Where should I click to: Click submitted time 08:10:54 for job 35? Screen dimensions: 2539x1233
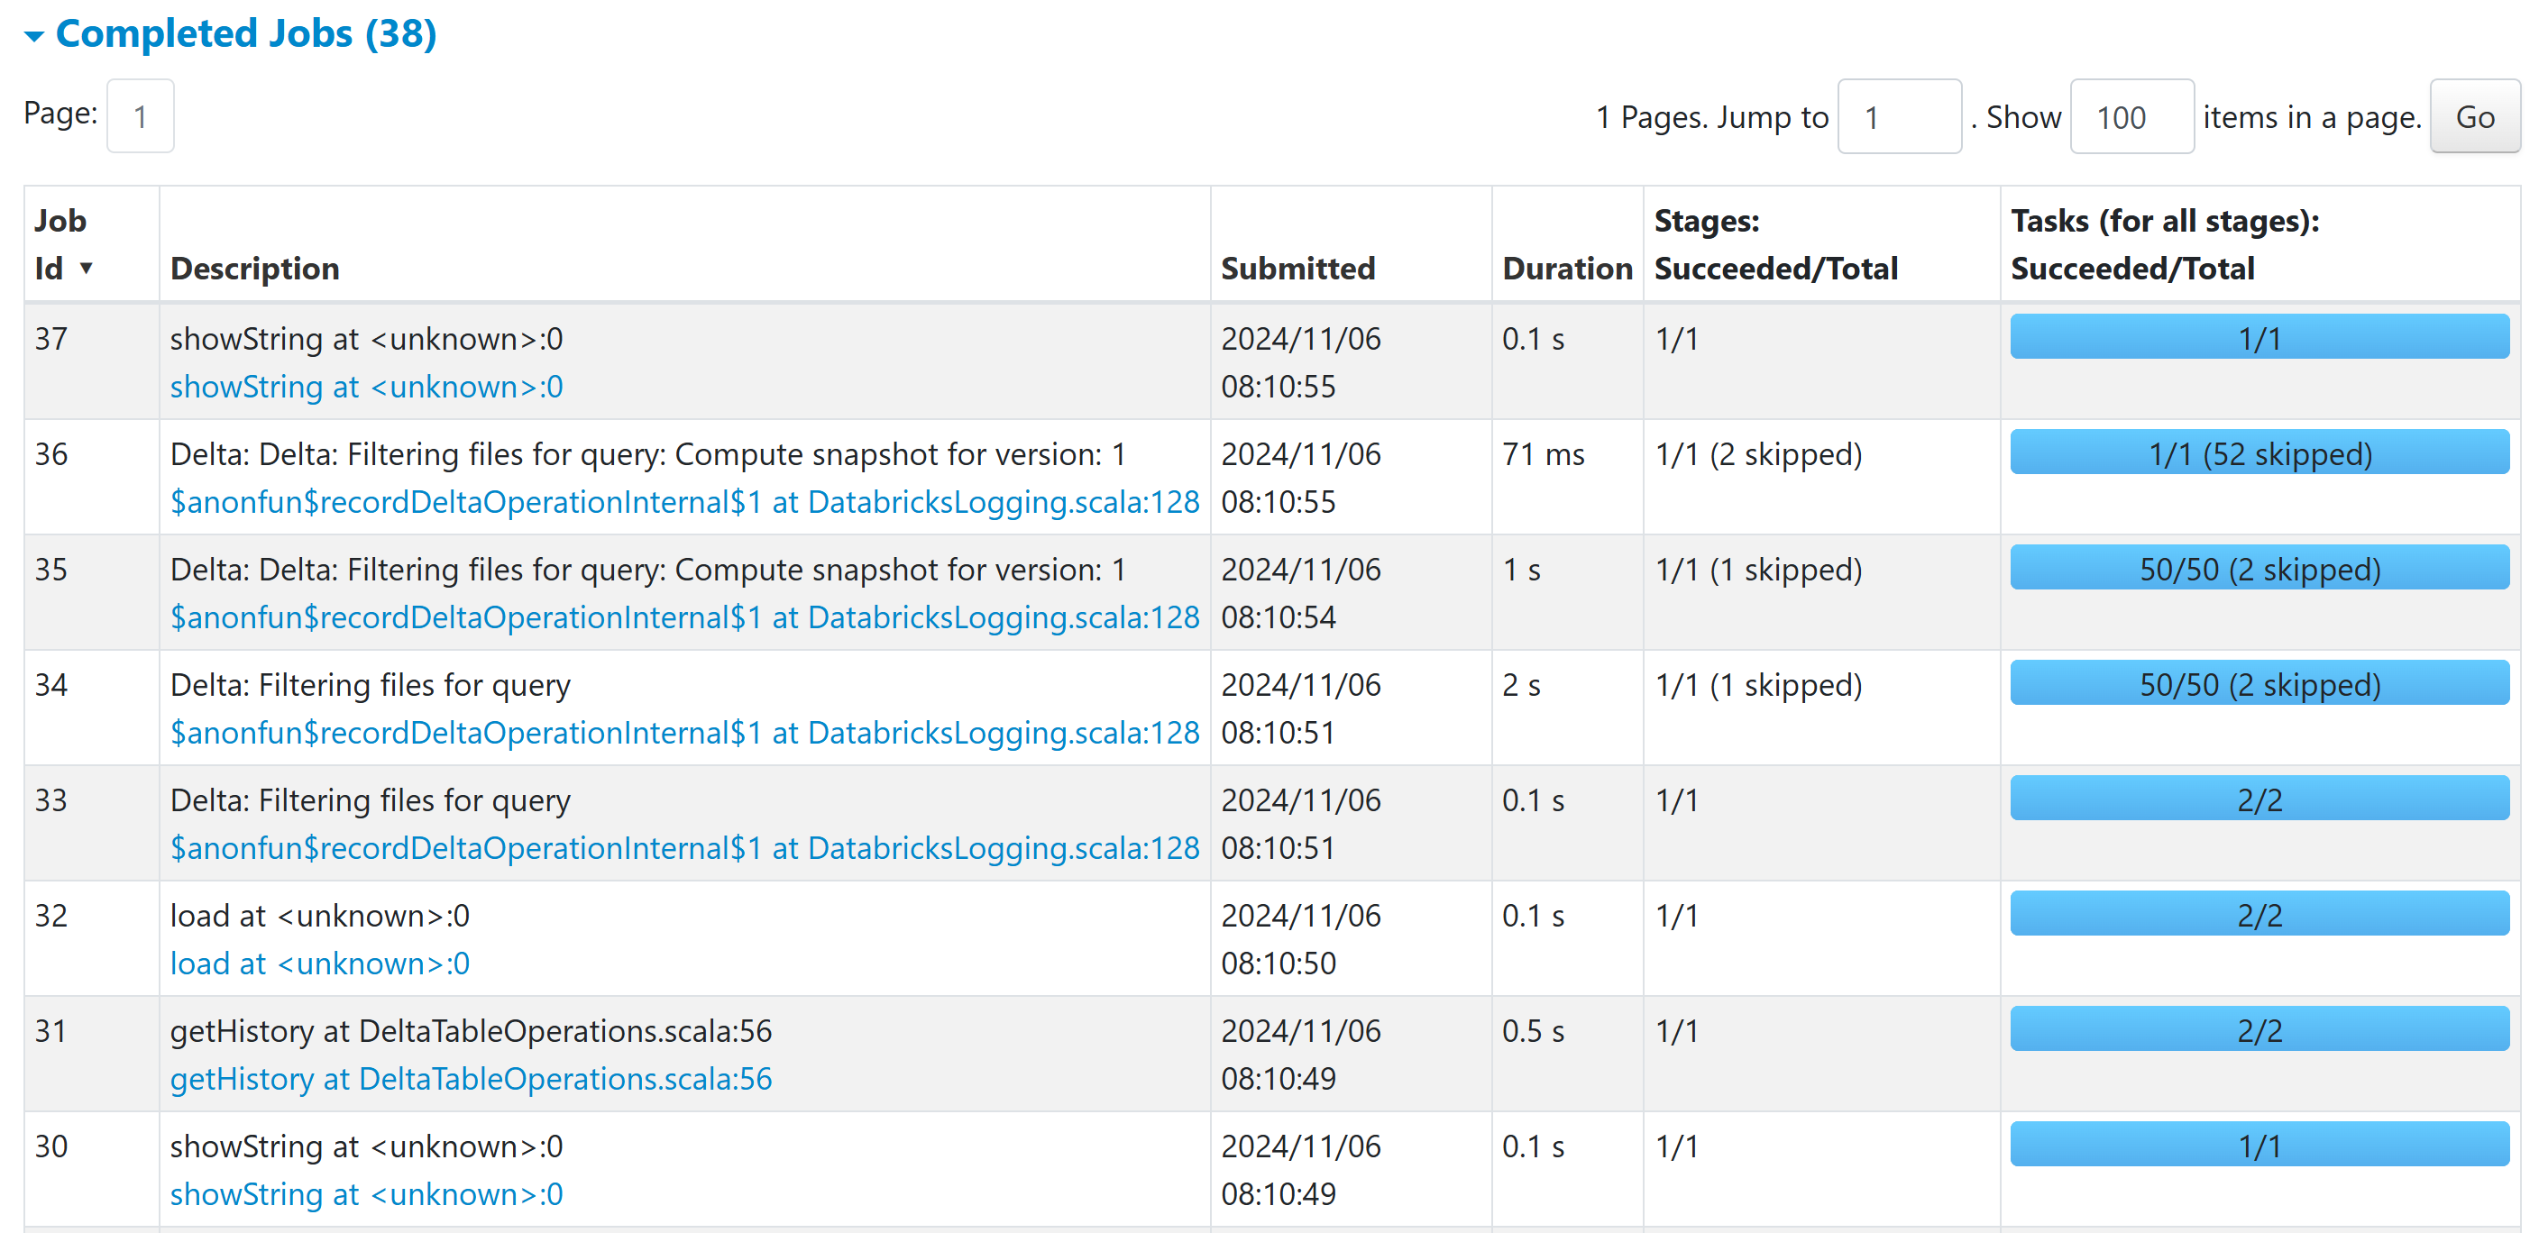(x=1279, y=617)
